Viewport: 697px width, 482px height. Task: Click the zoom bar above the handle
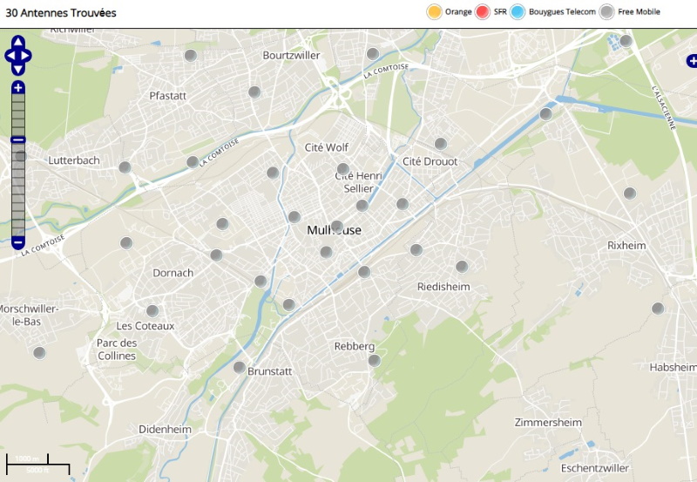tap(17, 115)
